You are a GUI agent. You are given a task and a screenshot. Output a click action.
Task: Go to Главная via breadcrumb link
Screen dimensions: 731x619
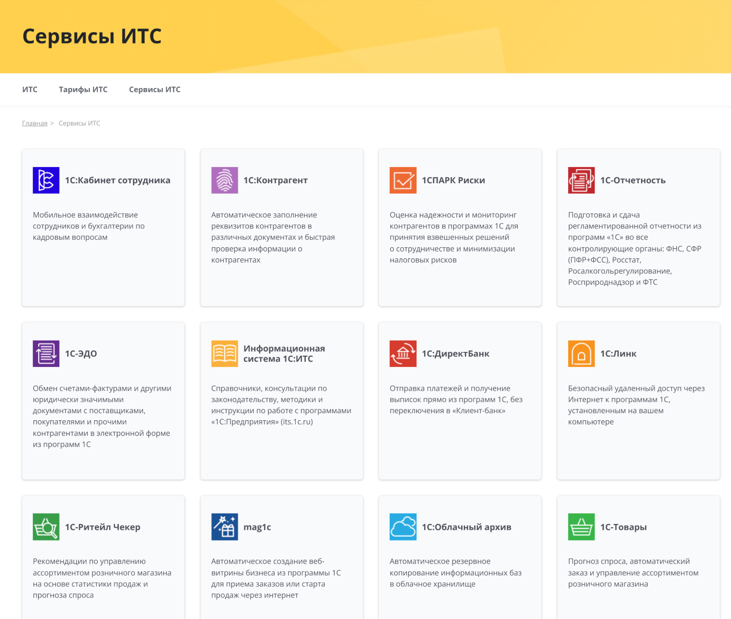pyautogui.click(x=35, y=123)
